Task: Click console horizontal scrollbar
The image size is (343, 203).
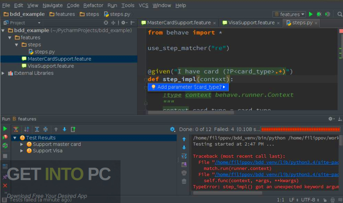Action: tap(228, 193)
